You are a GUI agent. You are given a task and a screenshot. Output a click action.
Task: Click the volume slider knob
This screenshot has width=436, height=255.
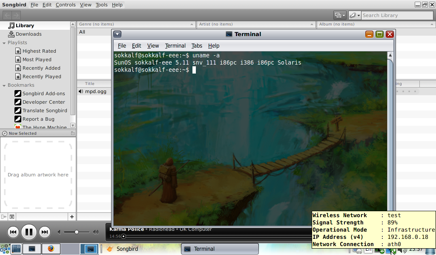tap(77, 232)
